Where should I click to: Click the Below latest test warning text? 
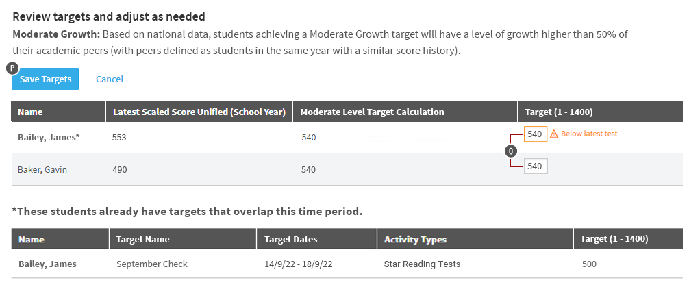tap(589, 134)
